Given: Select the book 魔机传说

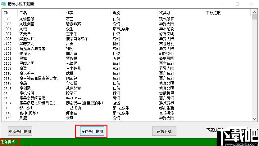Looking at the screenshot, I should click(27, 93).
